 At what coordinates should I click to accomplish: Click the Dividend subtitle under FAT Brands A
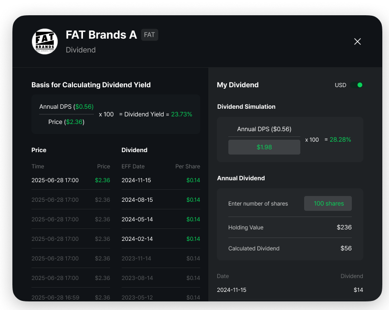tap(81, 50)
